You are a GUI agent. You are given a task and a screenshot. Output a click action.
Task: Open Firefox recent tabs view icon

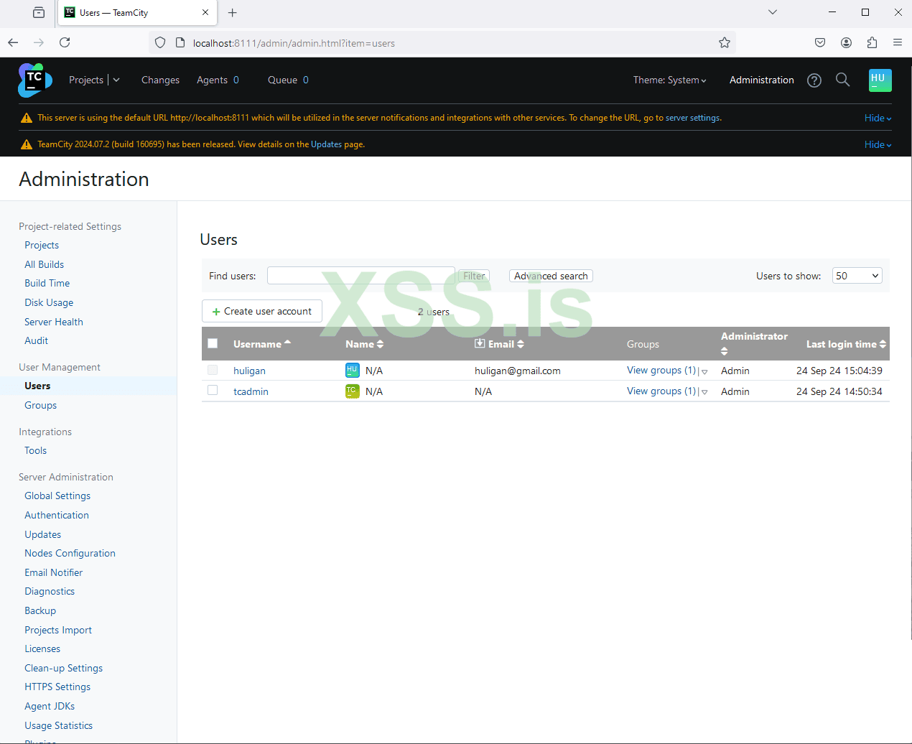(39, 13)
